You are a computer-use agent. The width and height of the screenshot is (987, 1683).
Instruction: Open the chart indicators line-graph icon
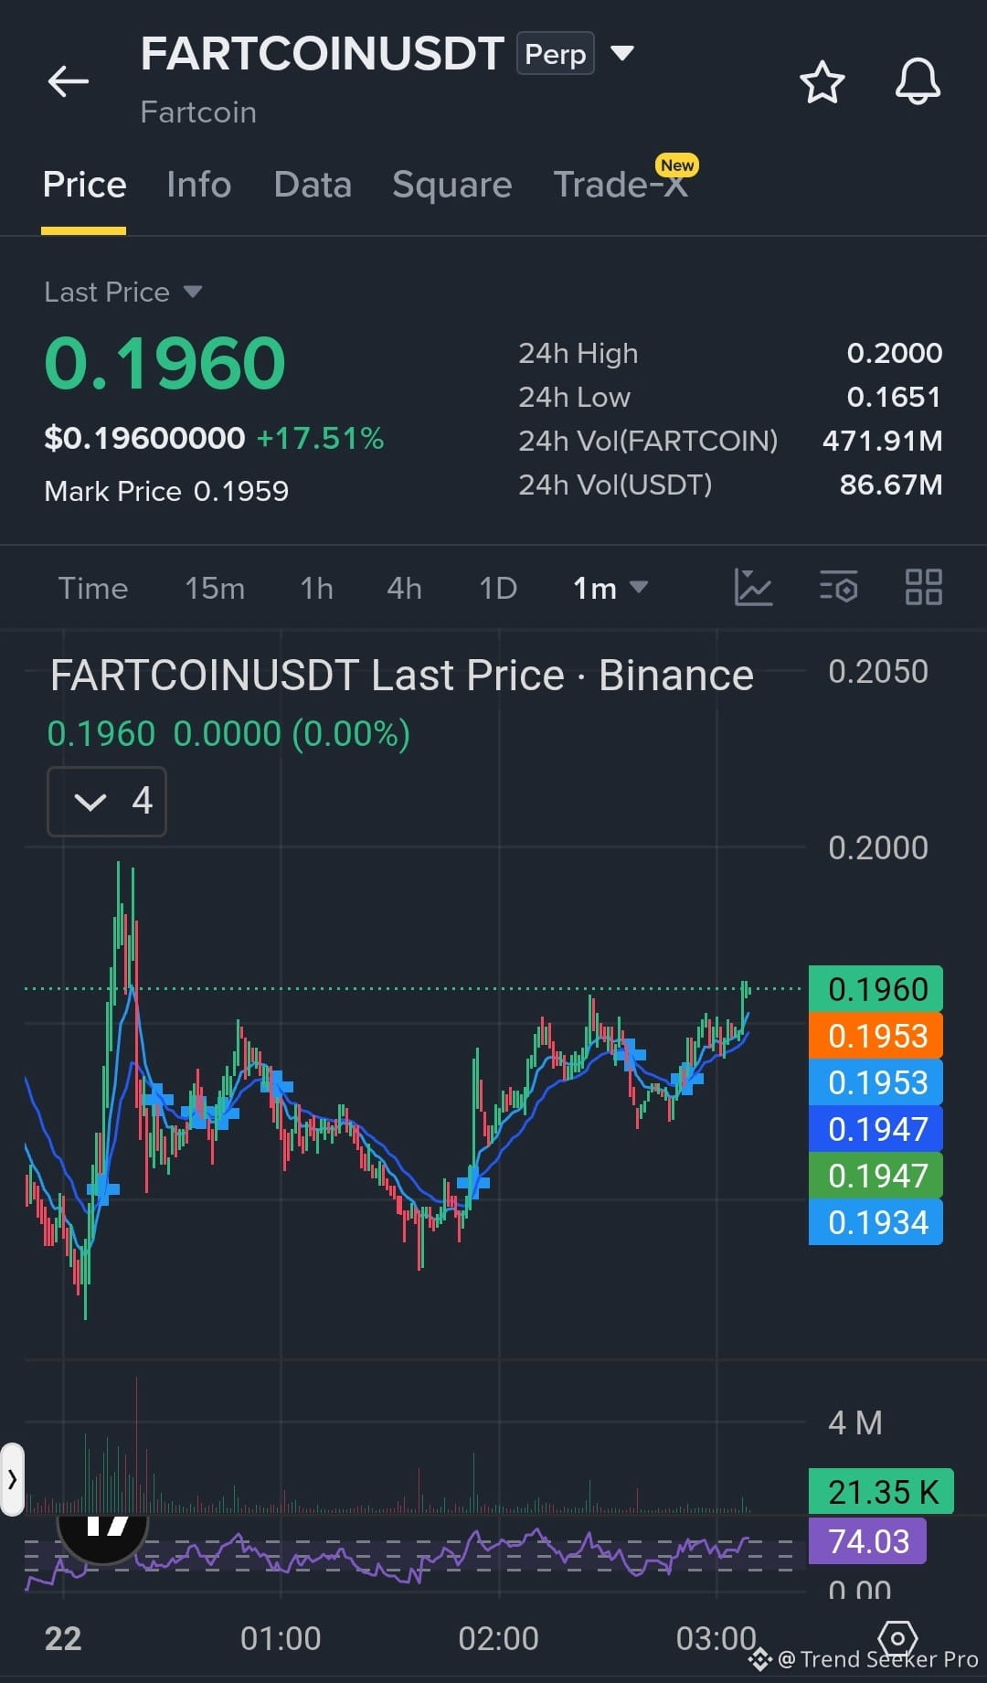(x=754, y=587)
